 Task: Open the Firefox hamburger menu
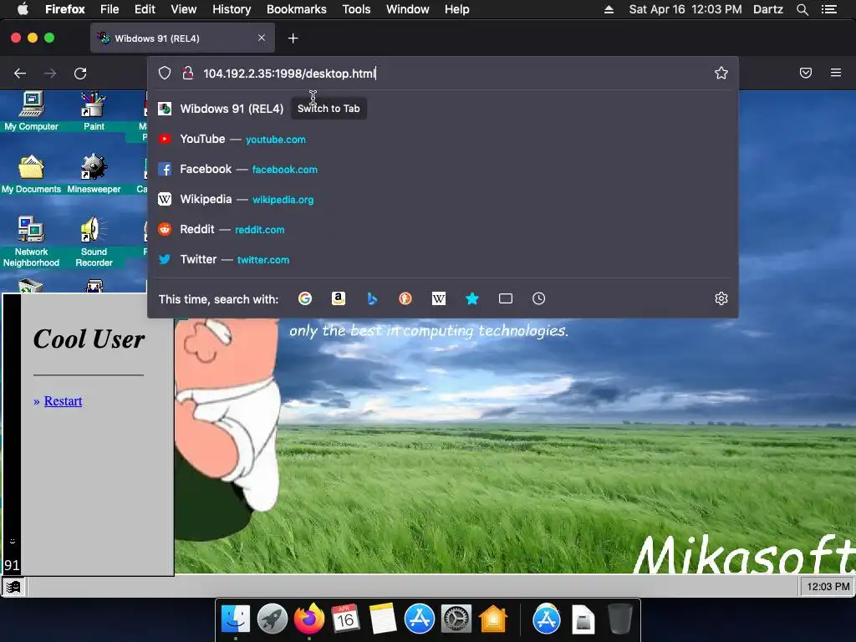point(836,73)
